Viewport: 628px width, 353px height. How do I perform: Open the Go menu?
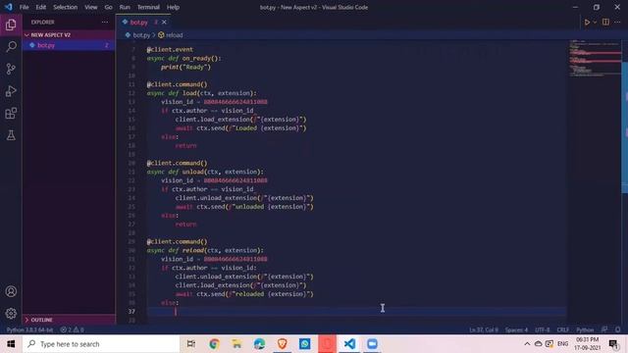point(108,7)
